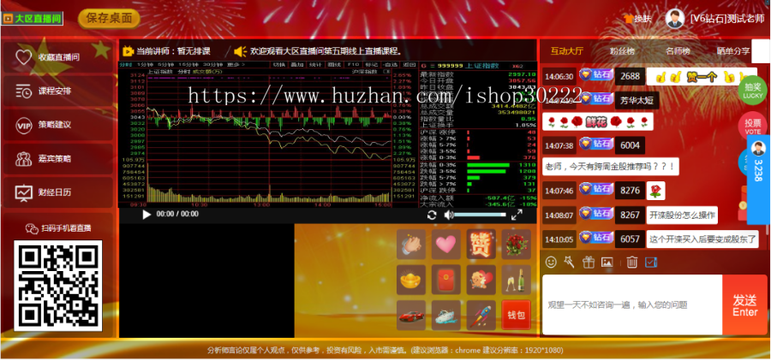
Task: Toggle fullscreen for the video player
Action: pyautogui.click(x=517, y=215)
